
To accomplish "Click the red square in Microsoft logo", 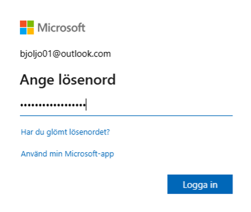I will pyautogui.click(x=23, y=24).
